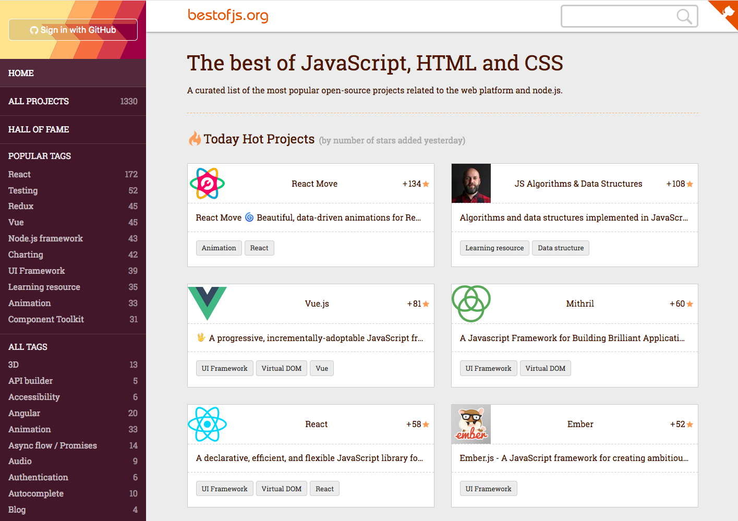The width and height of the screenshot is (738, 521).
Task: Open HALL OF FAME page
Action: coord(73,129)
